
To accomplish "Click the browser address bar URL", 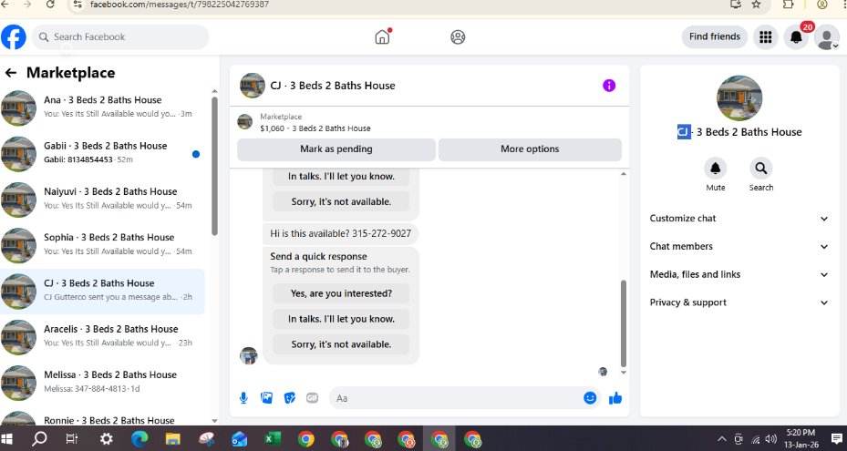I will 180,5.
